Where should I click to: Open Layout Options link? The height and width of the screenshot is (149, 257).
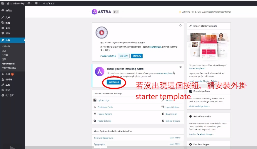[172, 107]
